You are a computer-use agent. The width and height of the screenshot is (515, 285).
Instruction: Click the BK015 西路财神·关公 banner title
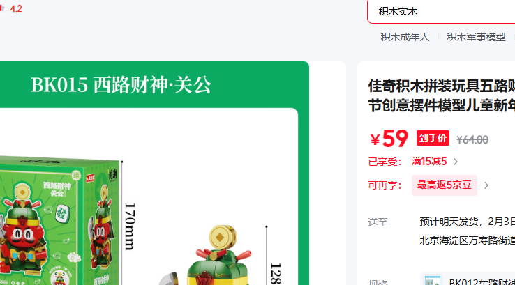coord(121,85)
